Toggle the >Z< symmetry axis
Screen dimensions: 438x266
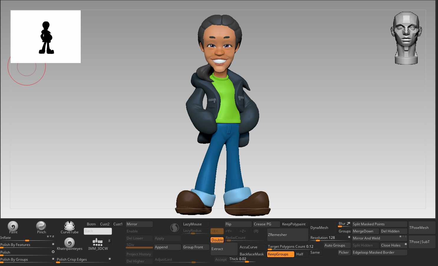pos(244,231)
